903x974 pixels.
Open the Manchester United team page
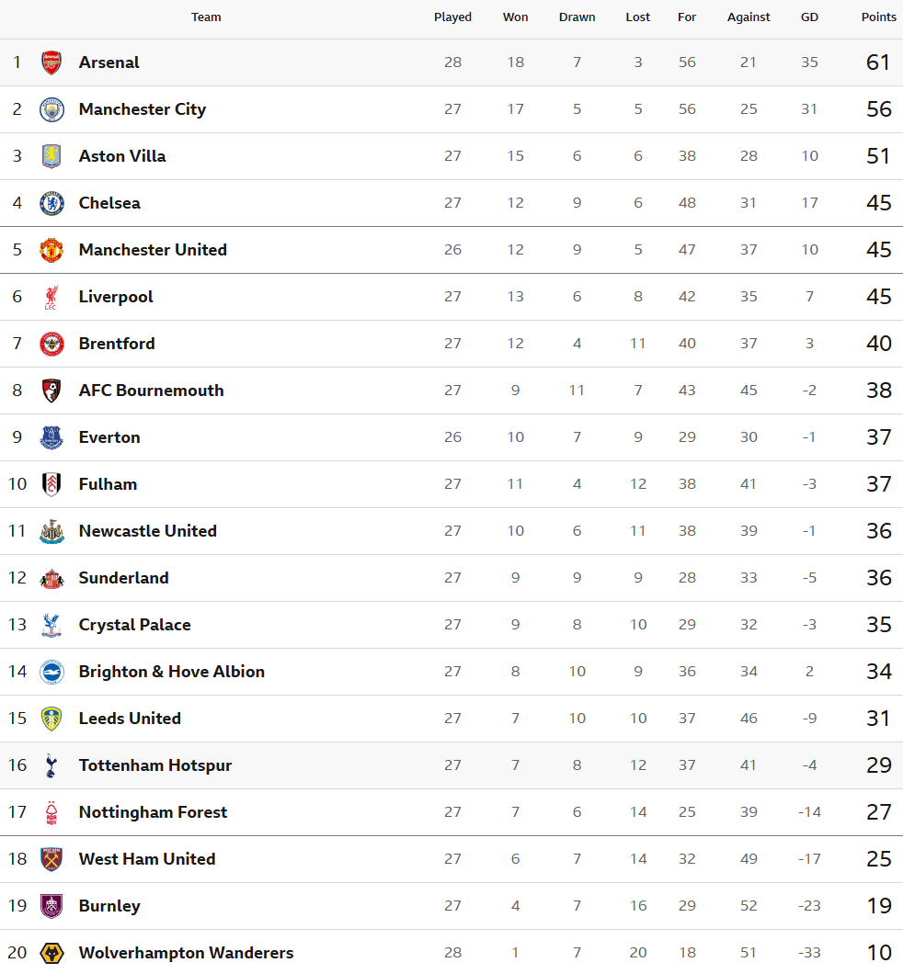pyautogui.click(x=153, y=250)
